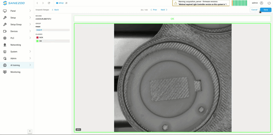
Task: Click the setup tab indicator
Action: tap(60, 3)
